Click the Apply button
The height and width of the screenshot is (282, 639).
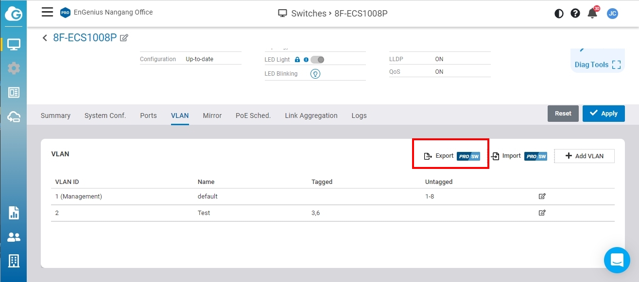(x=604, y=114)
